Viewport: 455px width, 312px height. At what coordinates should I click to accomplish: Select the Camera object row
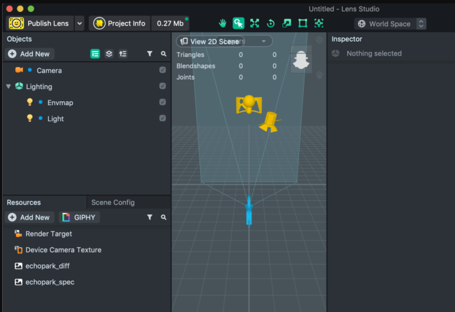tap(87, 70)
